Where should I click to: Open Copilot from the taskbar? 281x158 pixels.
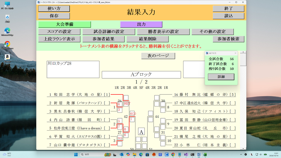tap(128, 154)
